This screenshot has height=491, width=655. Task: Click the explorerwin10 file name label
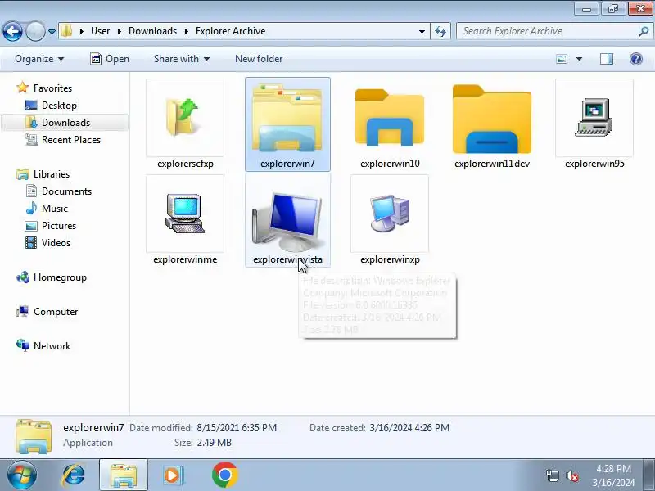pos(390,164)
